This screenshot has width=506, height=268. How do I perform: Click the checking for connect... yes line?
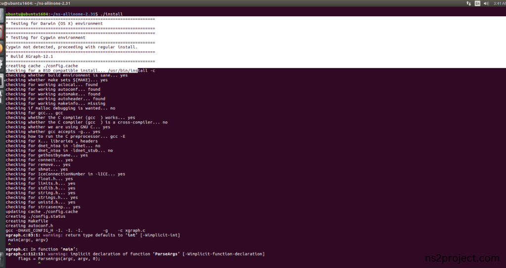coord(40,160)
